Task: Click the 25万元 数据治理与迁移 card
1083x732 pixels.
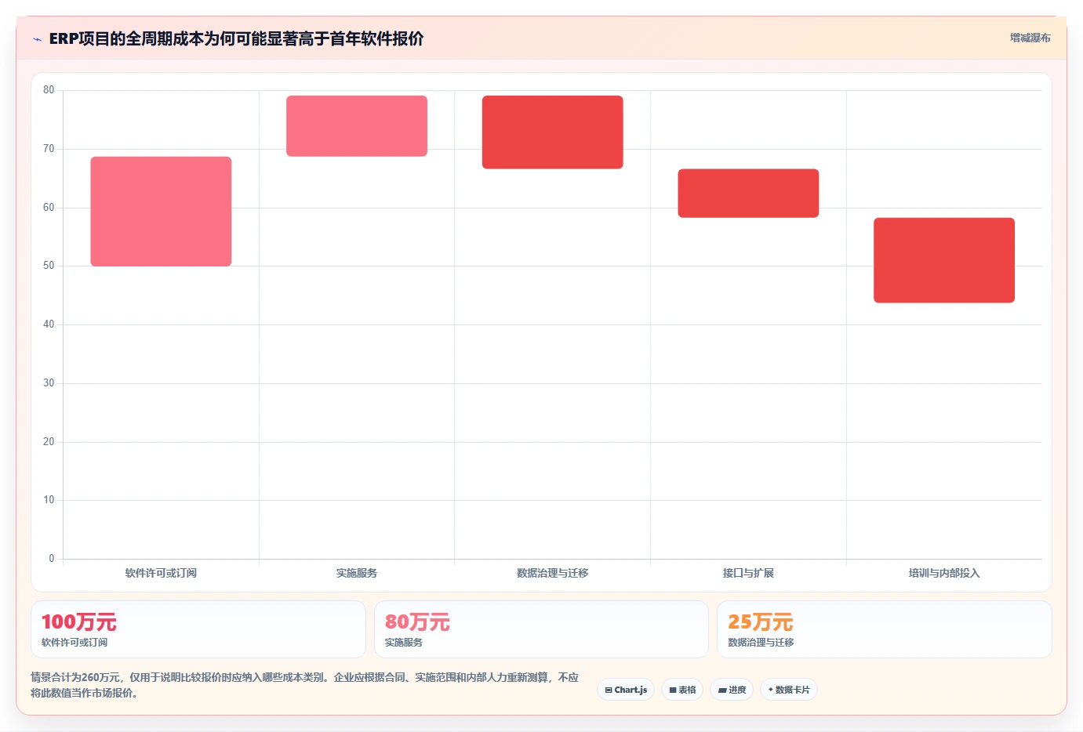Action: (885, 629)
